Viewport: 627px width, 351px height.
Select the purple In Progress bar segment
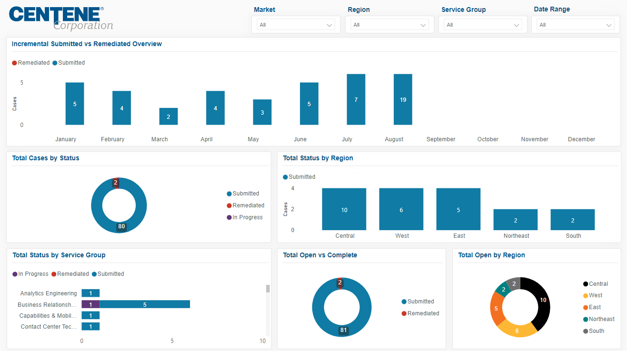coord(90,304)
